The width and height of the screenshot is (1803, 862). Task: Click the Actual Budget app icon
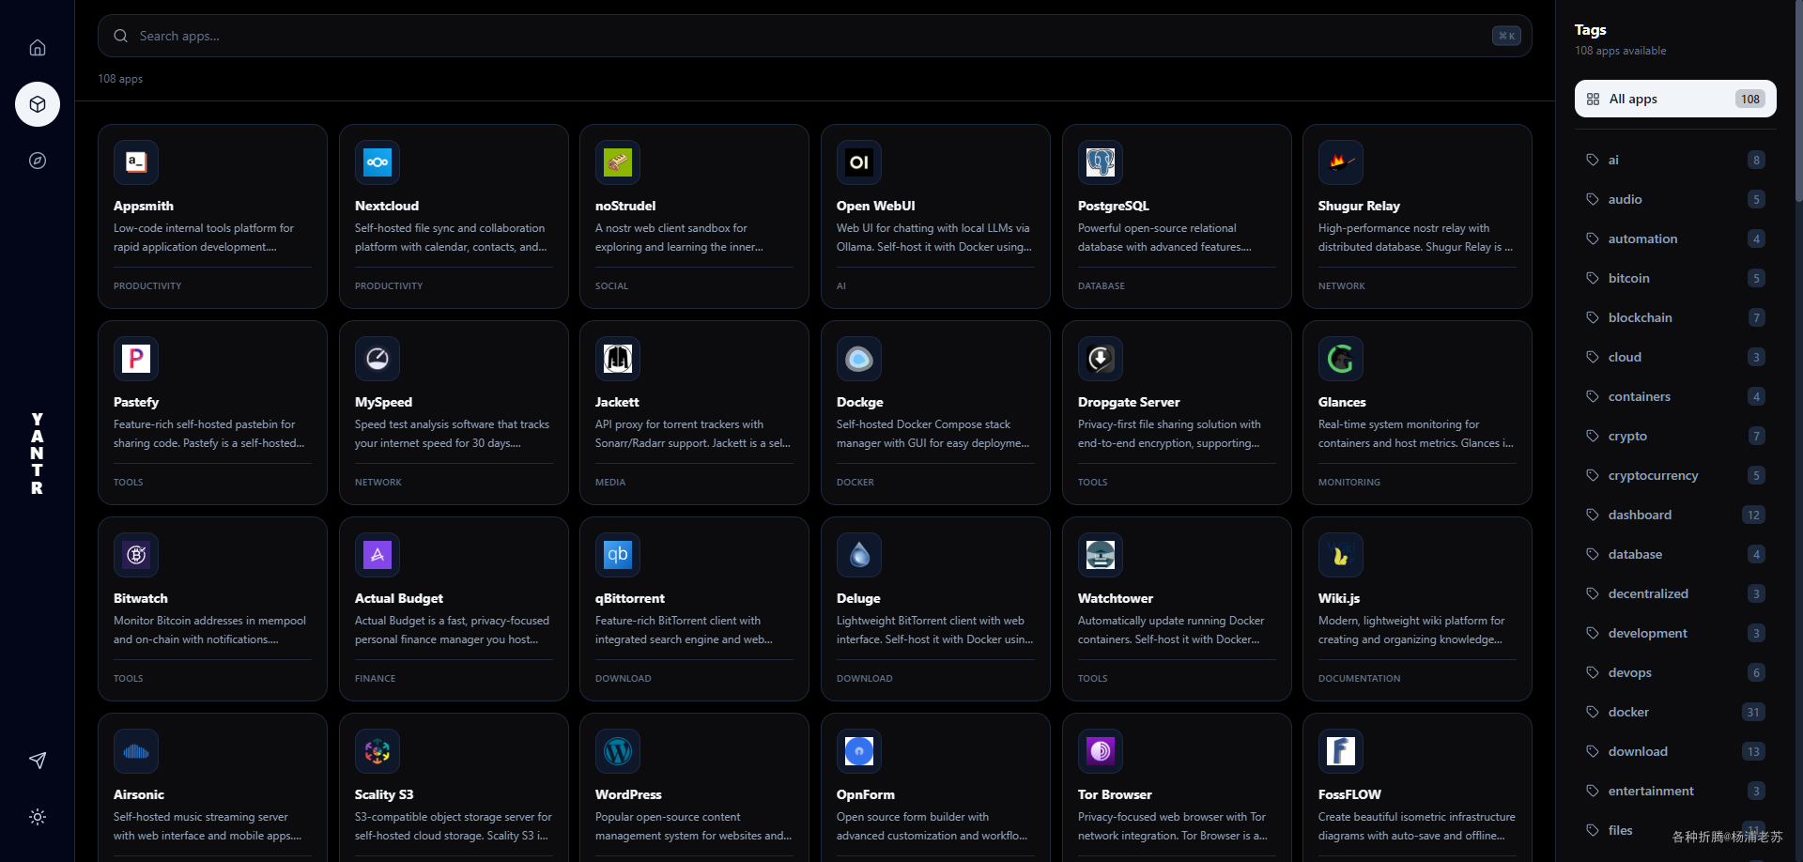pos(378,555)
